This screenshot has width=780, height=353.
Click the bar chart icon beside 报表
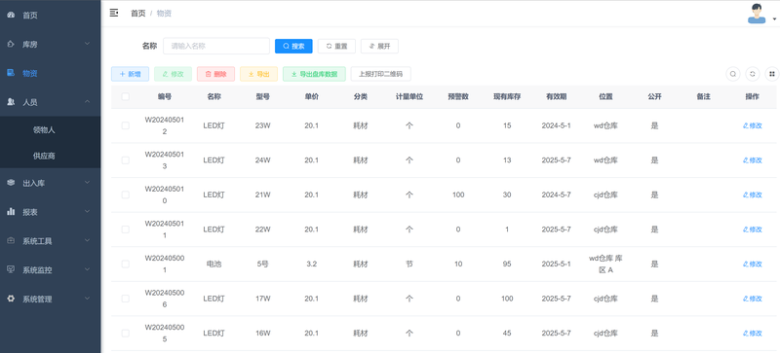11,211
